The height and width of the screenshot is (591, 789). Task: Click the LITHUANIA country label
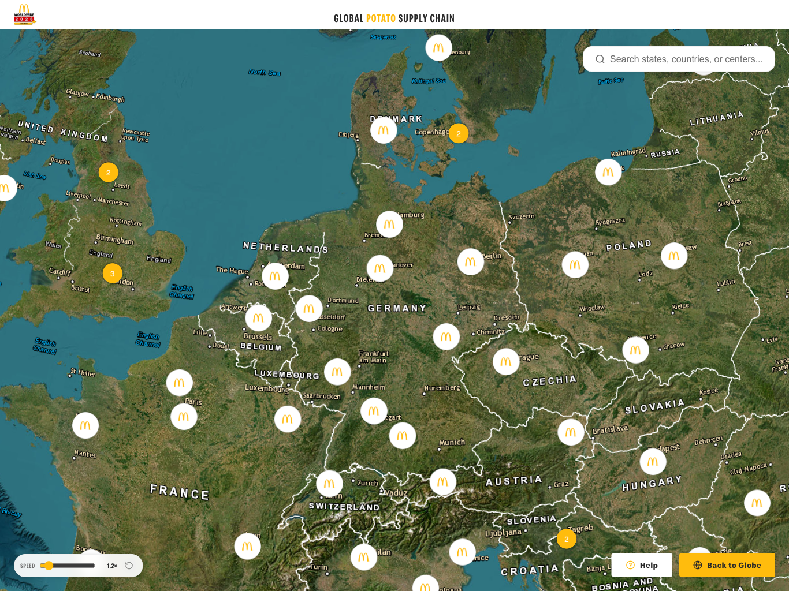(717, 118)
